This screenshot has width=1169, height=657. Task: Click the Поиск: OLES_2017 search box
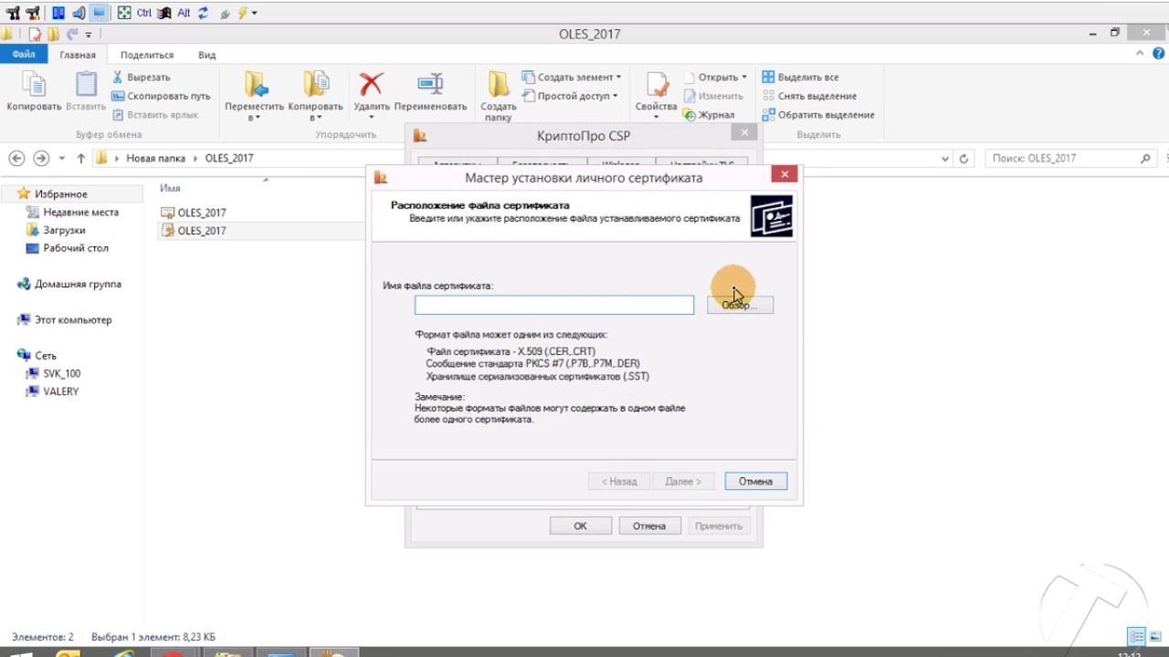pyautogui.click(x=1071, y=158)
